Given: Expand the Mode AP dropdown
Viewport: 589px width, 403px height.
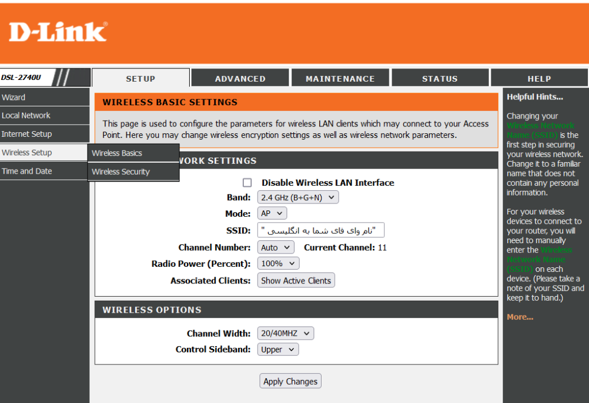Looking at the screenshot, I should pos(271,213).
